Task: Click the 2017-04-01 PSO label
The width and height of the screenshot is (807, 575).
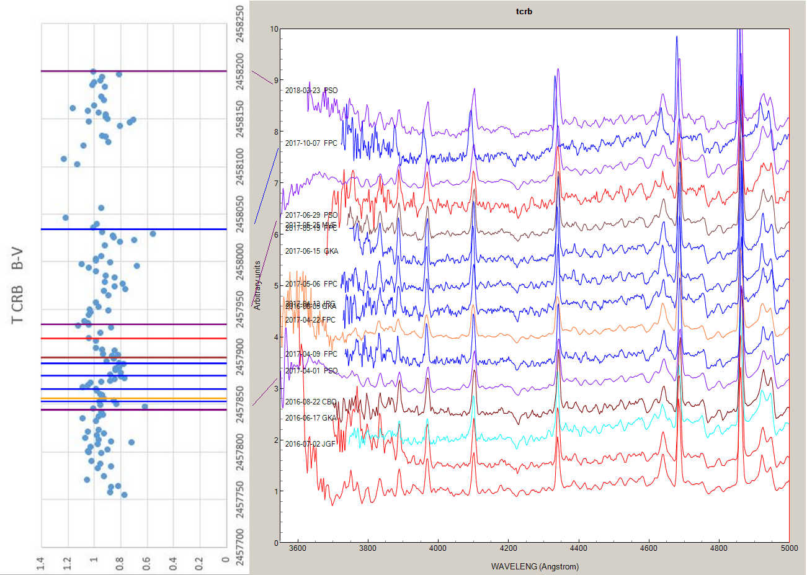Action: 311,371
